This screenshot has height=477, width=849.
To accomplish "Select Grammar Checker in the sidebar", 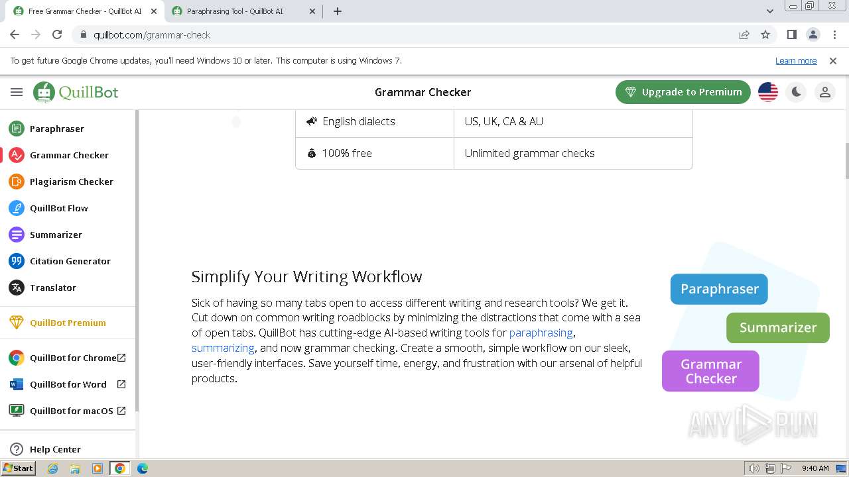I will [69, 155].
